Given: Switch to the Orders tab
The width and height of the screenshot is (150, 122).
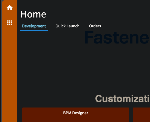Looking at the screenshot, I should (x=95, y=26).
